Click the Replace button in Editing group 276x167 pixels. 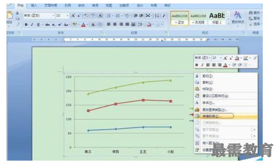255,18
